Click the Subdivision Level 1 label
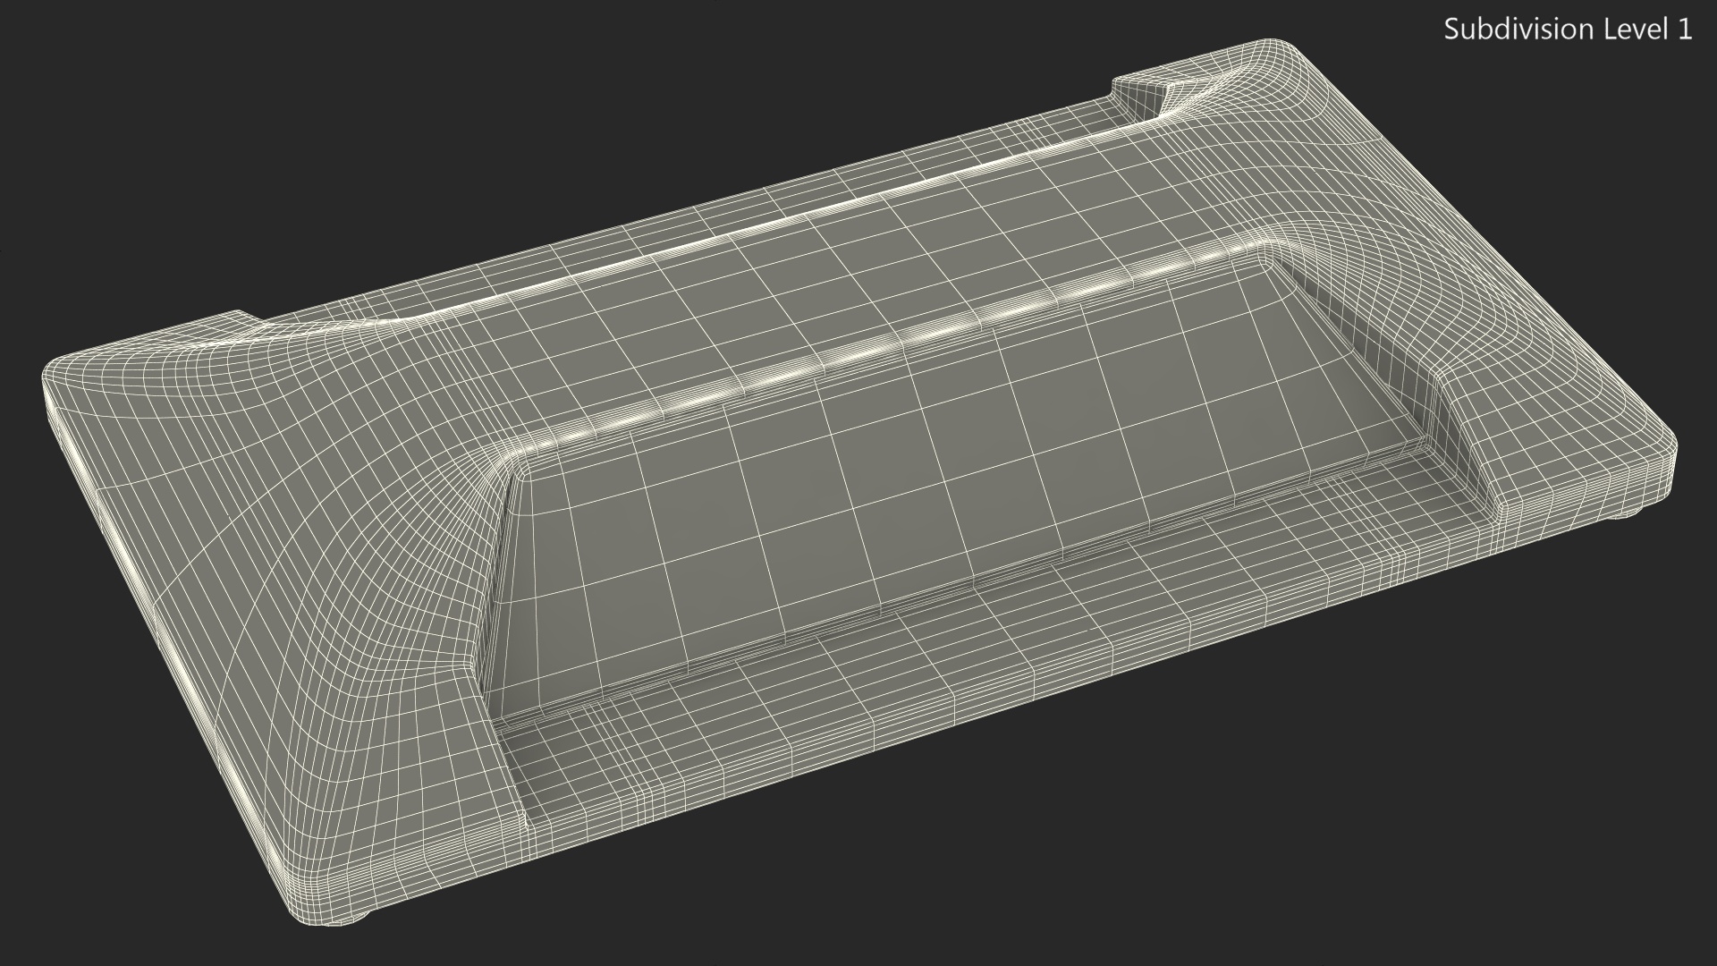The height and width of the screenshot is (966, 1717). (1568, 30)
